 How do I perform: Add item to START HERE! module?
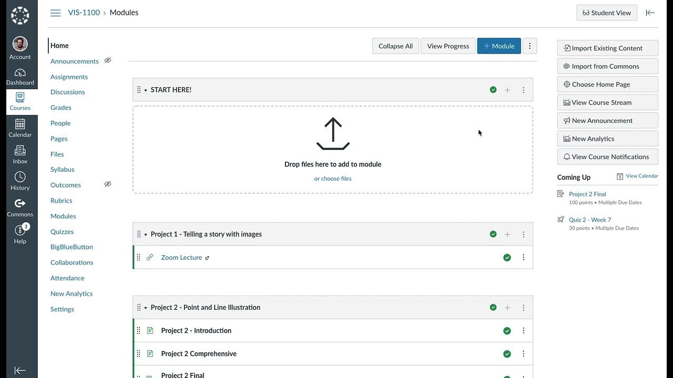point(507,90)
